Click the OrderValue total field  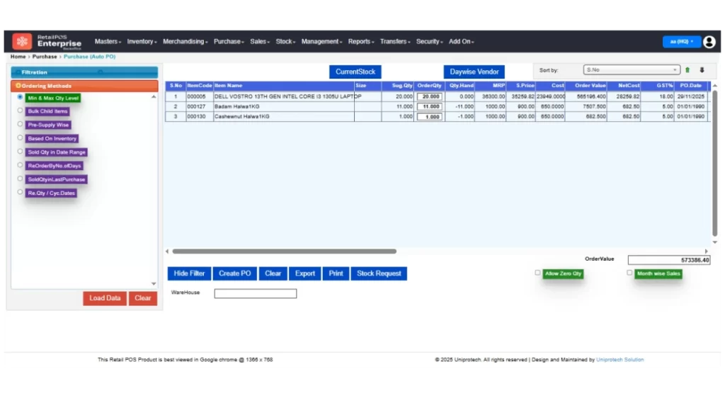668,260
